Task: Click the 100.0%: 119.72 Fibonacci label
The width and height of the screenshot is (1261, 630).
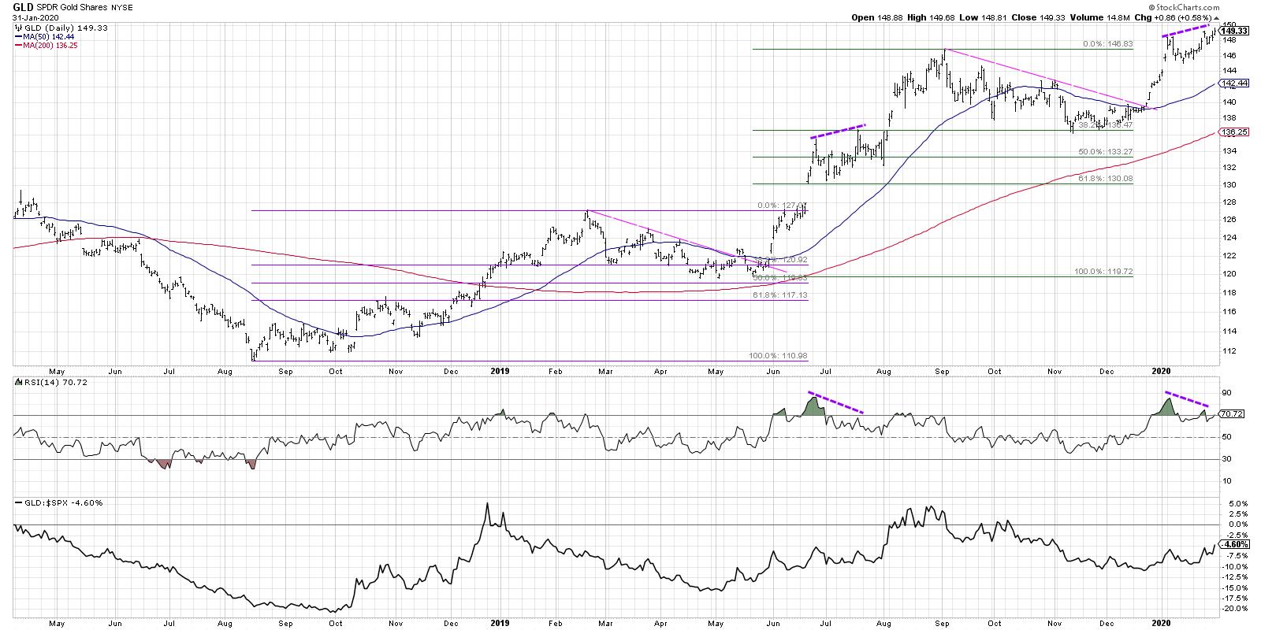Action: pyautogui.click(x=1103, y=271)
